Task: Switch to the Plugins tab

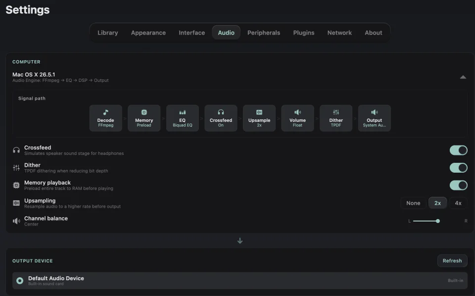Action: pos(304,33)
